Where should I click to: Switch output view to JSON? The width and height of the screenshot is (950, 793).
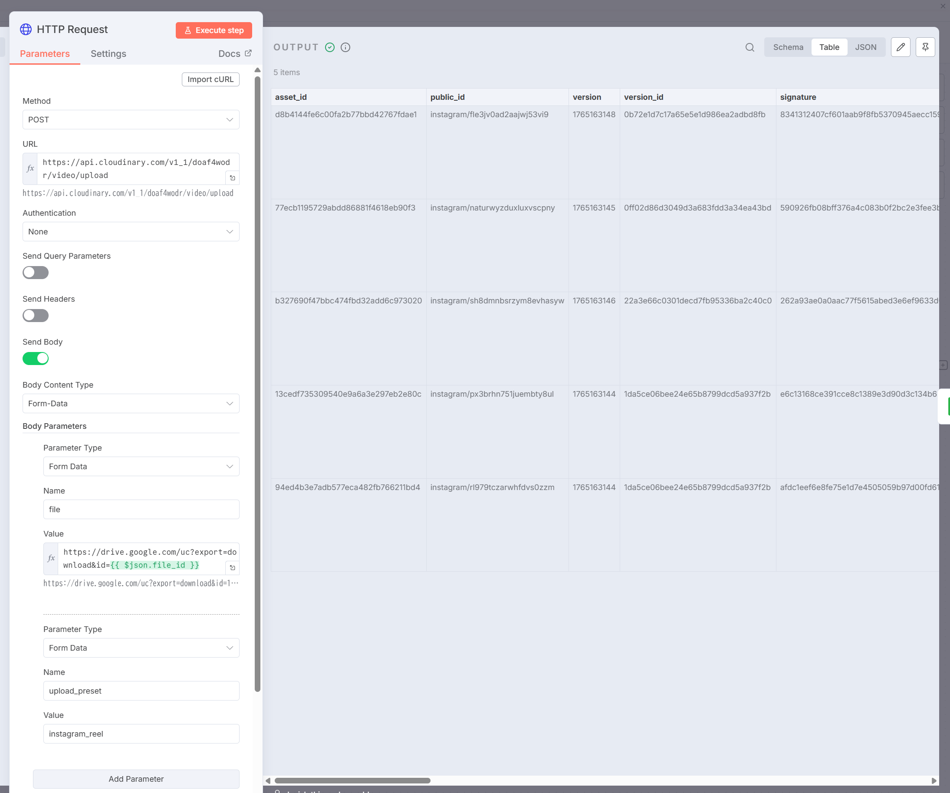865,47
